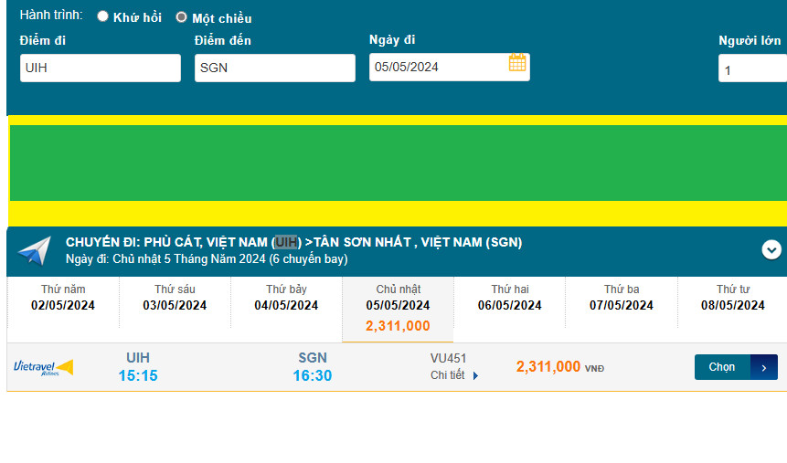787x463 pixels.
Task: Switch to Thứ sáu 03/05/2024 date tab
Action: pos(175,299)
